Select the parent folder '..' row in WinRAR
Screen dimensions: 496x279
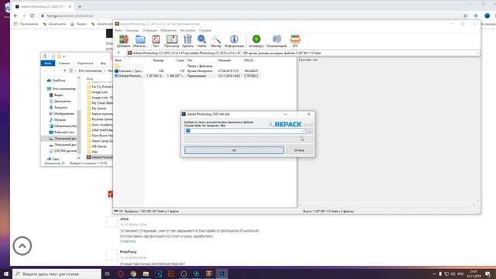point(187,66)
